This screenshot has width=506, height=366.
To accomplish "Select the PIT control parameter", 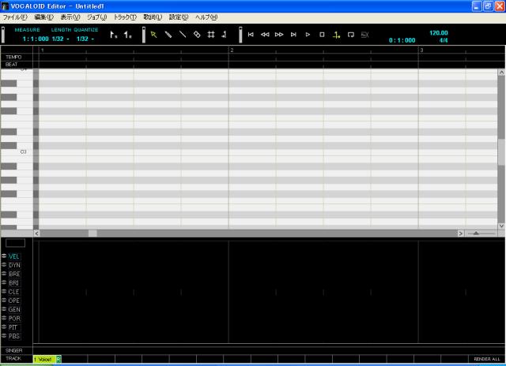I will point(13,327).
